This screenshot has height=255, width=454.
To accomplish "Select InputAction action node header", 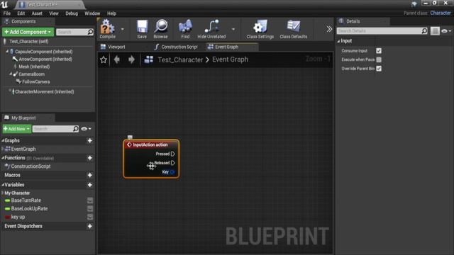I will click(x=150, y=144).
